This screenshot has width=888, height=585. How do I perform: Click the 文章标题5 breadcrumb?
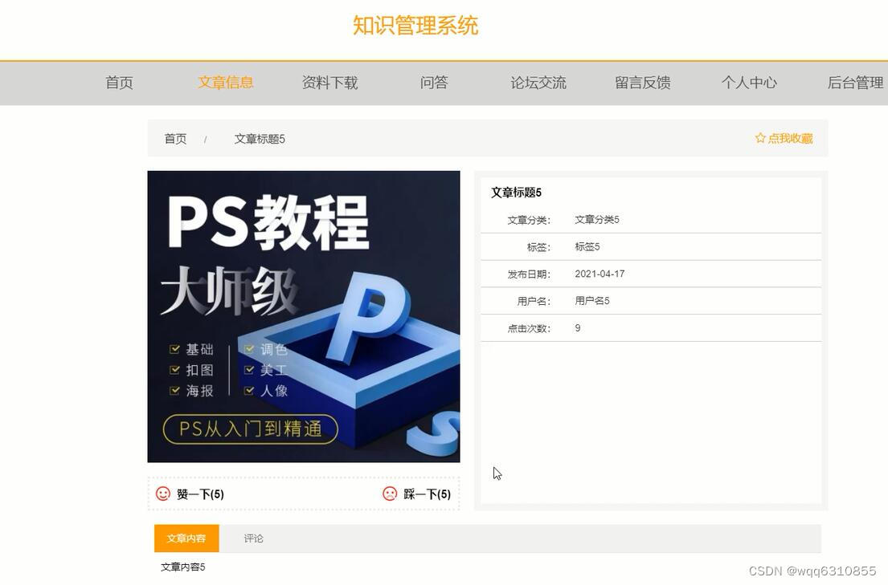coord(260,139)
